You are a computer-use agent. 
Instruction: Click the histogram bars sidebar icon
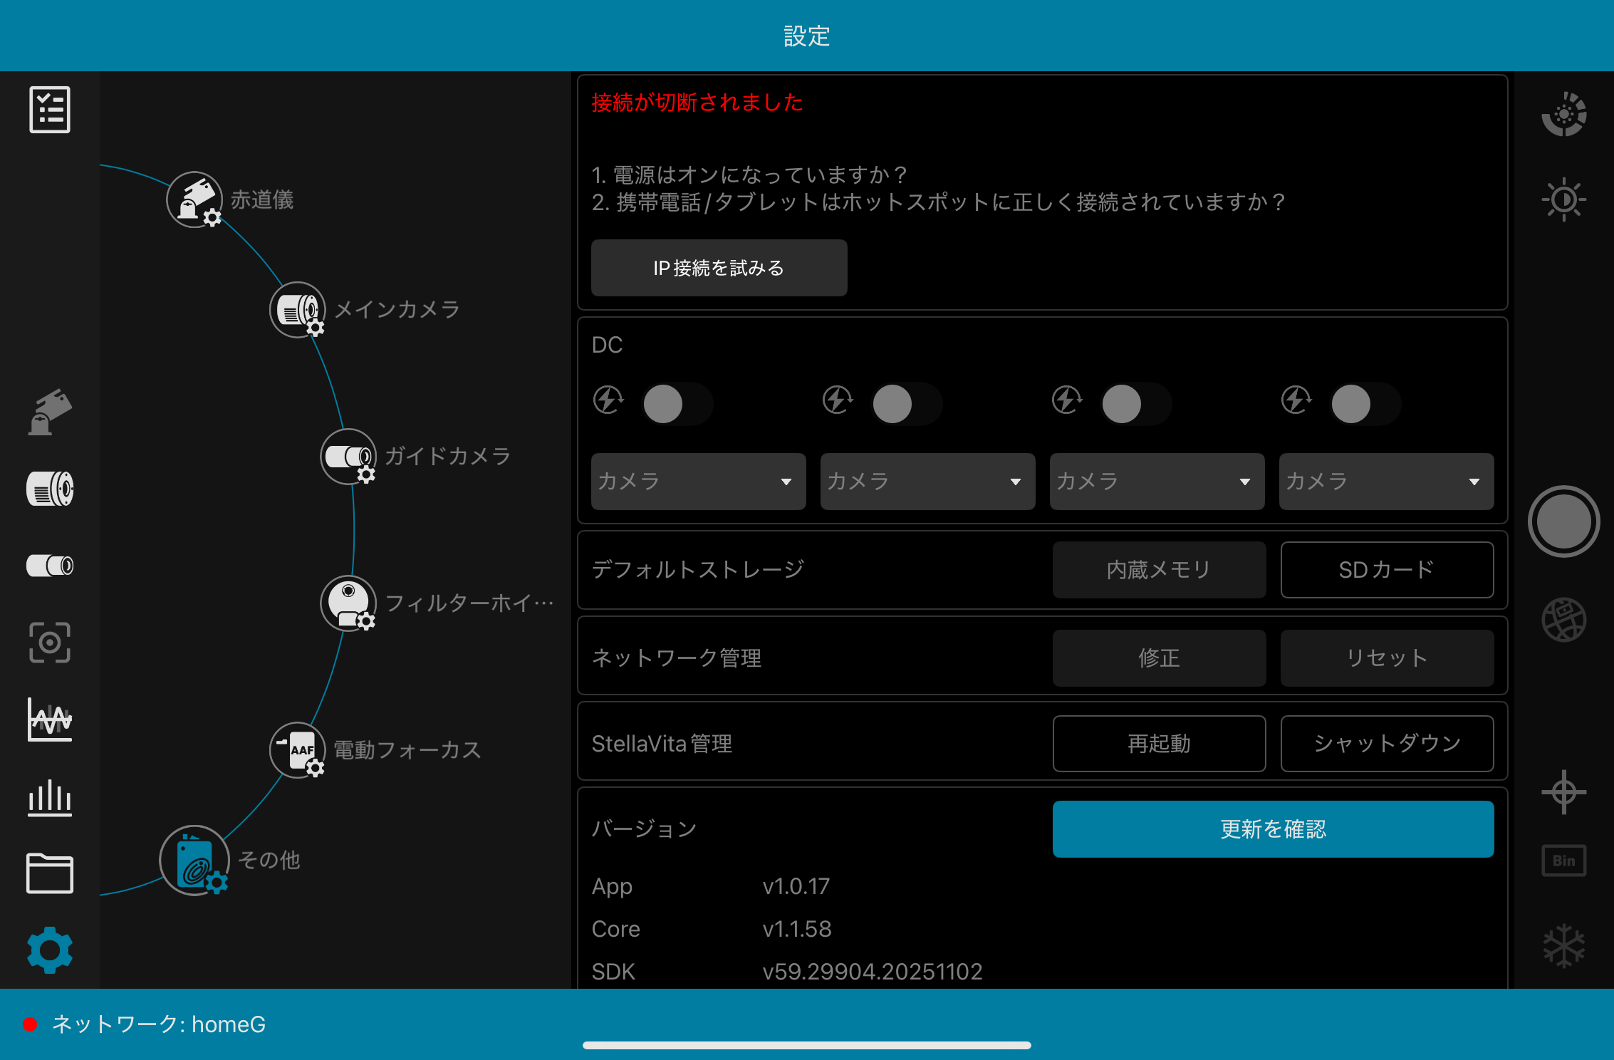tap(50, 796)
